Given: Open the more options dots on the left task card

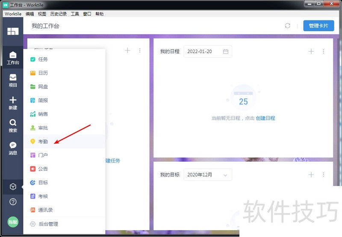Looking at the screenshot, I should click(x=140, y=50).
